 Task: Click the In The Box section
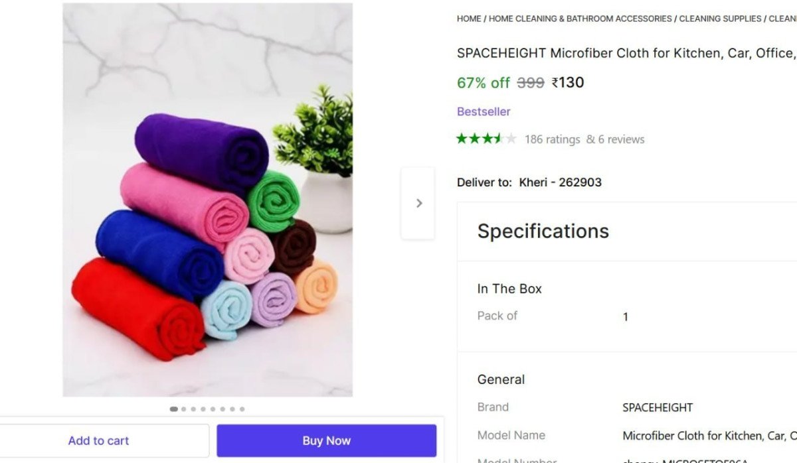[509, 289]
